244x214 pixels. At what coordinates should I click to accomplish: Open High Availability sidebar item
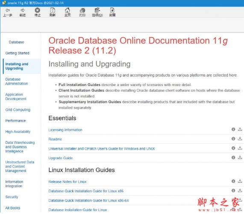pyautogui.click(x=18, y=132)
